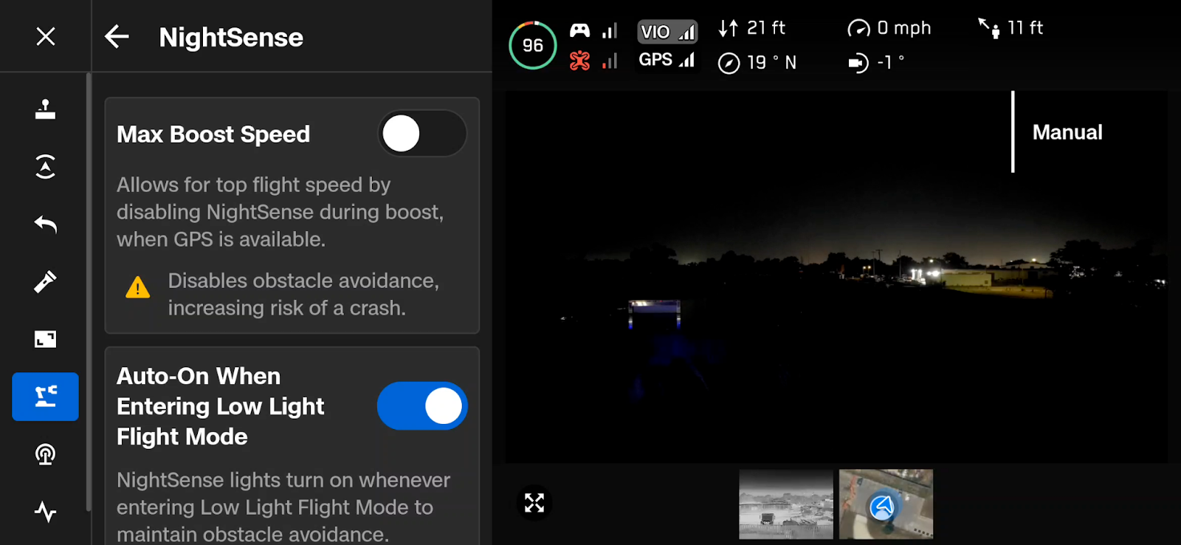Click 'Disables obstacle avoidance' warning text
Viewport: 1181px width, 545px height.
tap(303, 294)
